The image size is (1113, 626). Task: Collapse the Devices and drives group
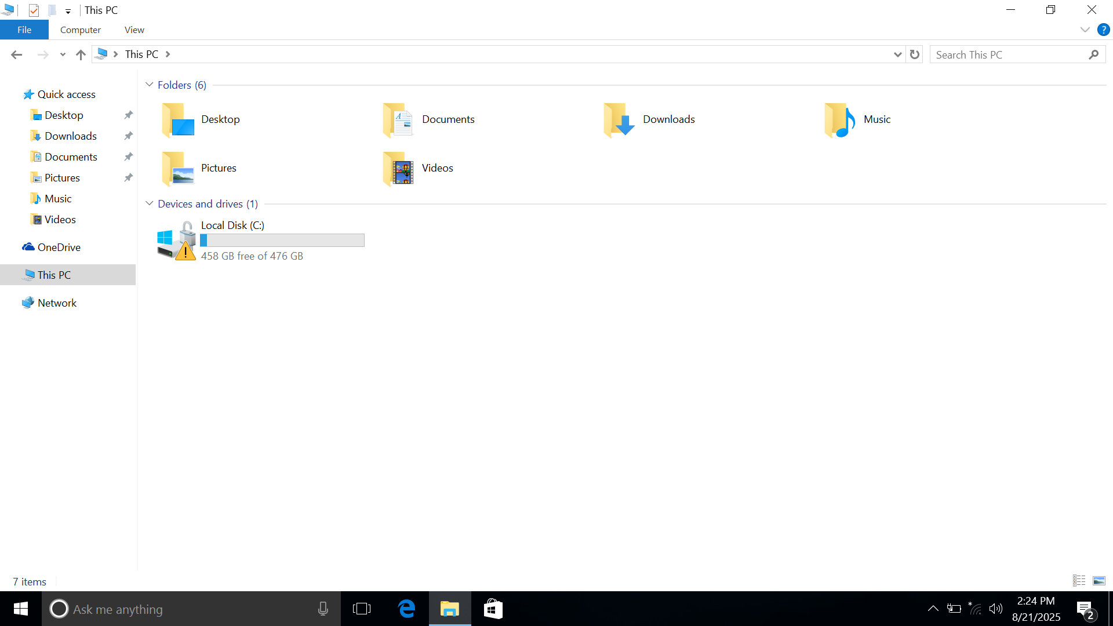point(149,203)
